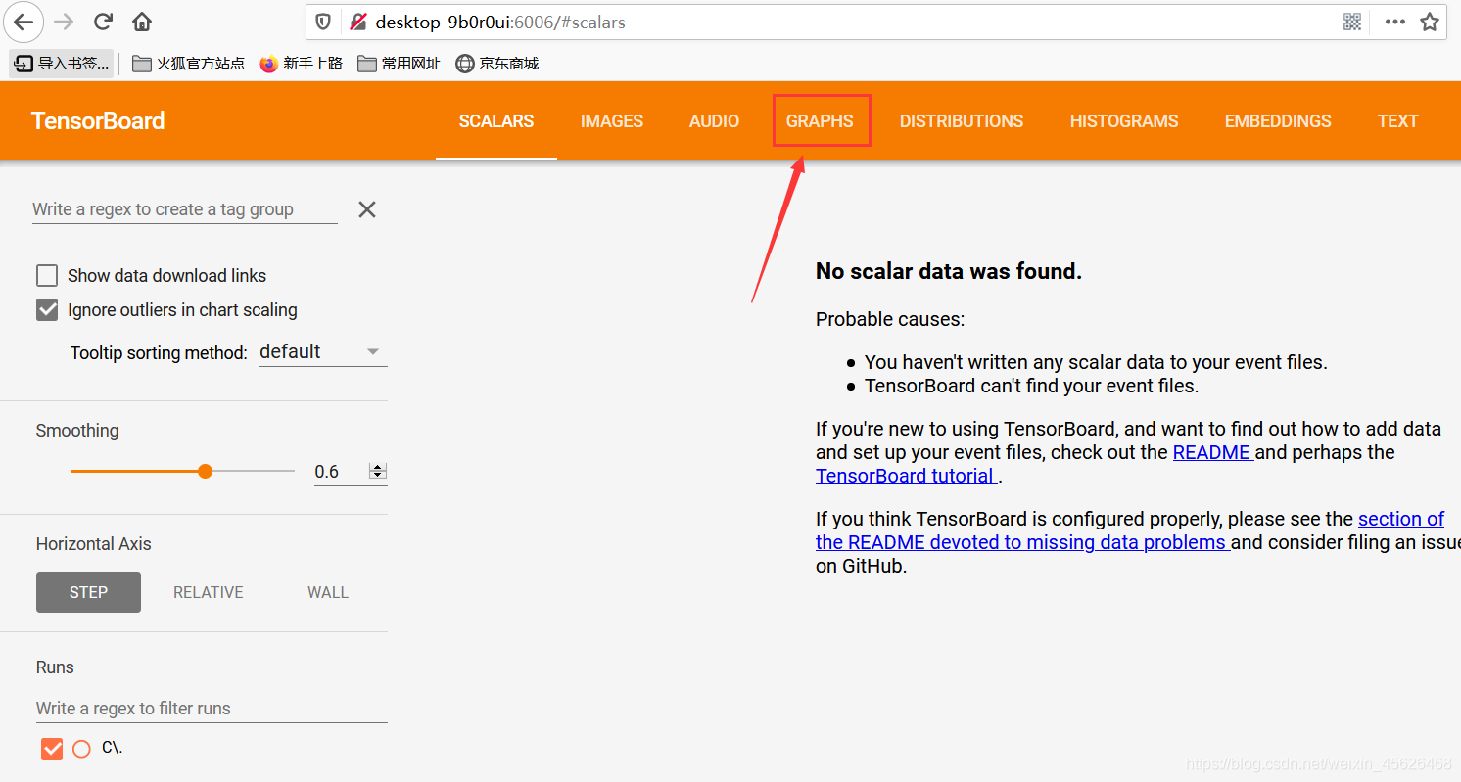Switch to the AUDIO tab
This screenshot has width=1461, height=782.
click(714, 121)
